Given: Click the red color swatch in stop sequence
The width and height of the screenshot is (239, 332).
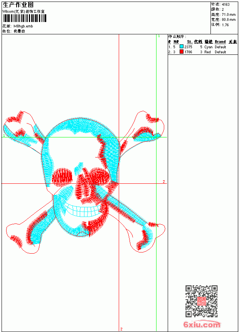Looking at the screenshot, I should click(x=181, y=52).
